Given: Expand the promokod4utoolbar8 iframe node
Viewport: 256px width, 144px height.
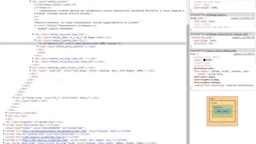Looking at the screenshot, I should [x=4, y=131].
